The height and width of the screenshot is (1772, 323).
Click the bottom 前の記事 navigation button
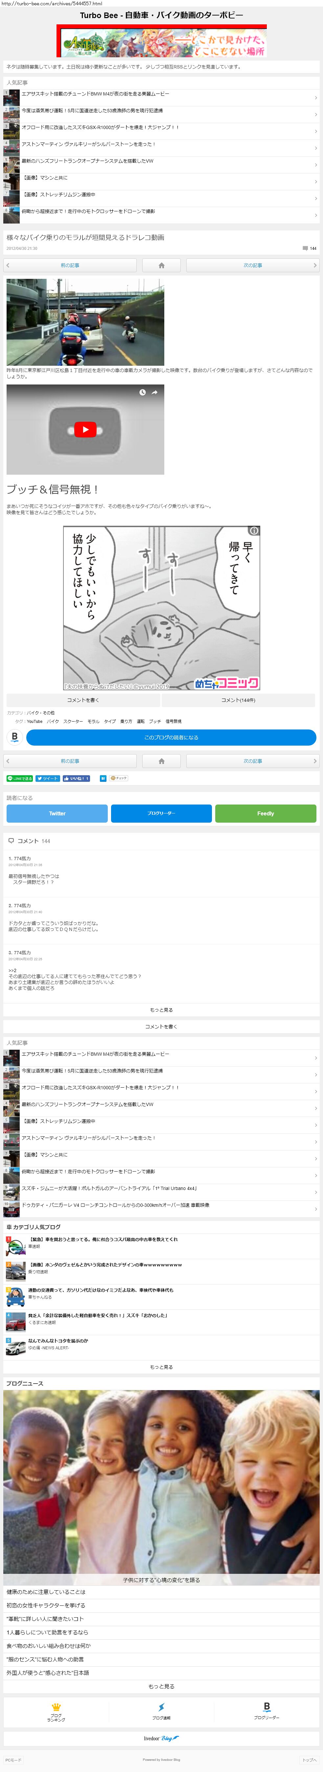point(70,761)
